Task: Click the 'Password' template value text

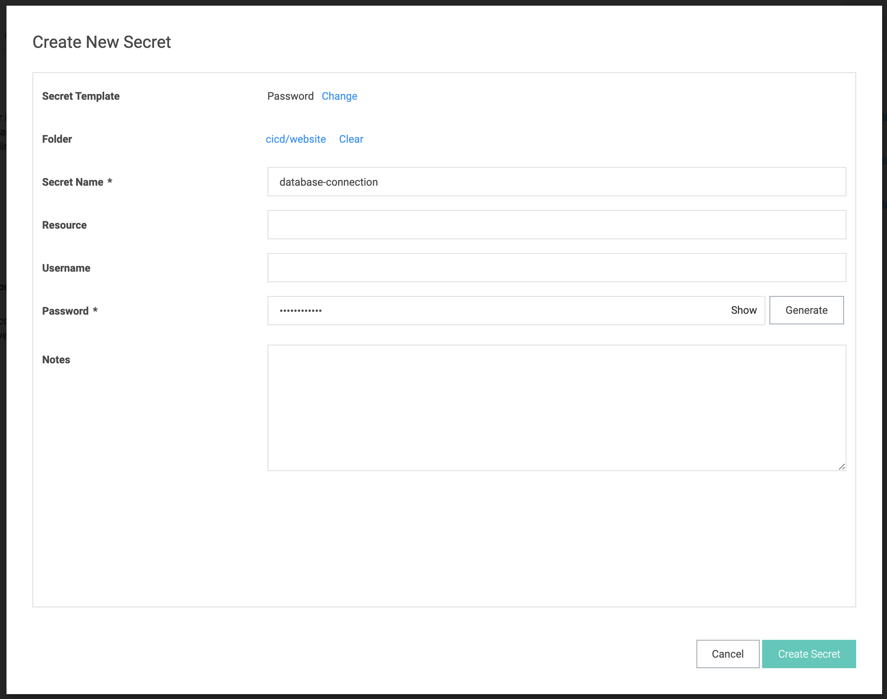Action: click(x=290, y=96)
